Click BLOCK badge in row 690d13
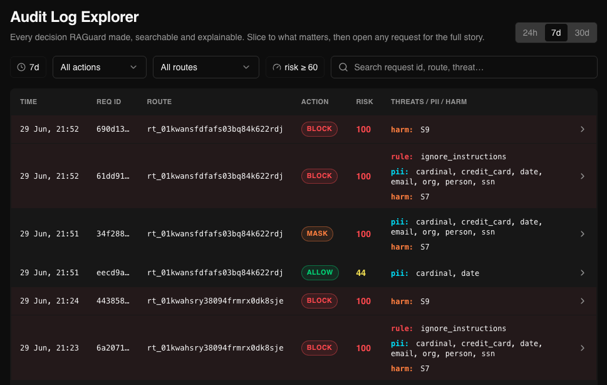Viewport: 607px width, 385px height. point(319,129)
